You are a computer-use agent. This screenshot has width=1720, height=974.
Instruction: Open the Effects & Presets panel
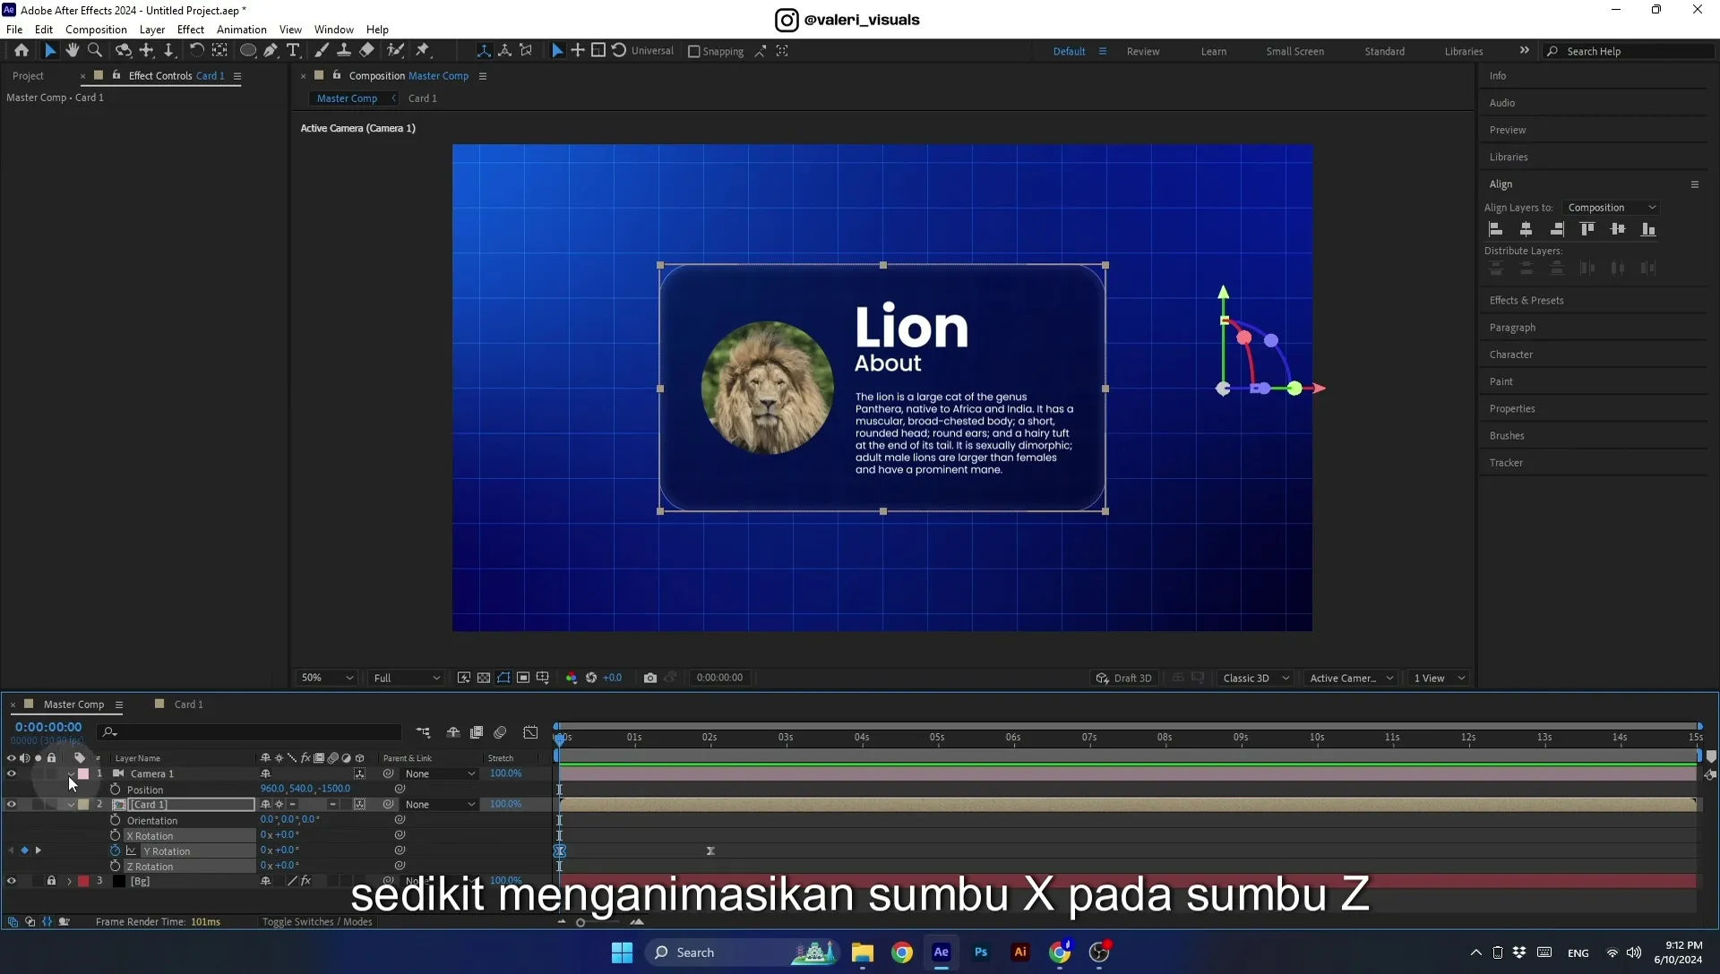pyautogui.click(x=1526, y=301)
